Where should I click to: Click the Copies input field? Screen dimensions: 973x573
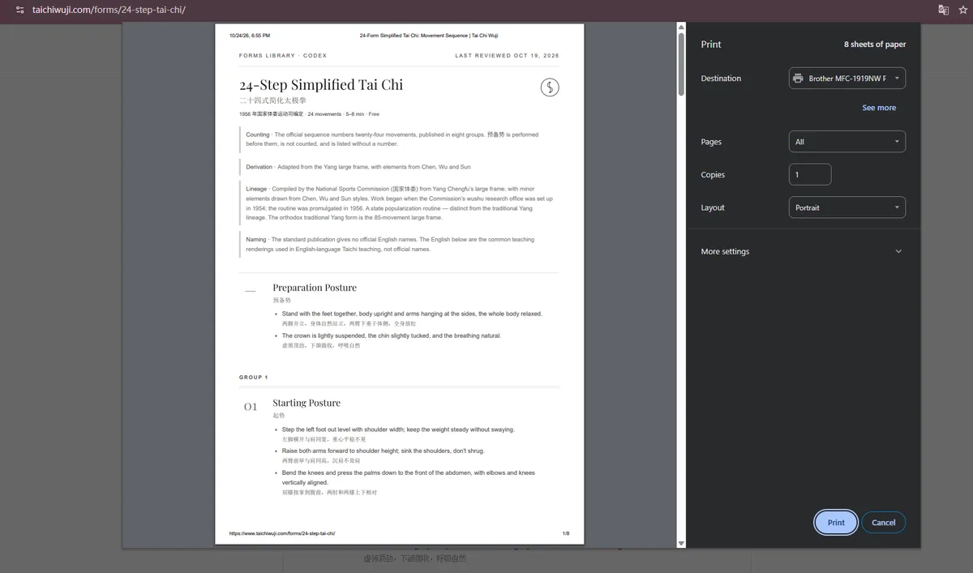tap(810, 174)
